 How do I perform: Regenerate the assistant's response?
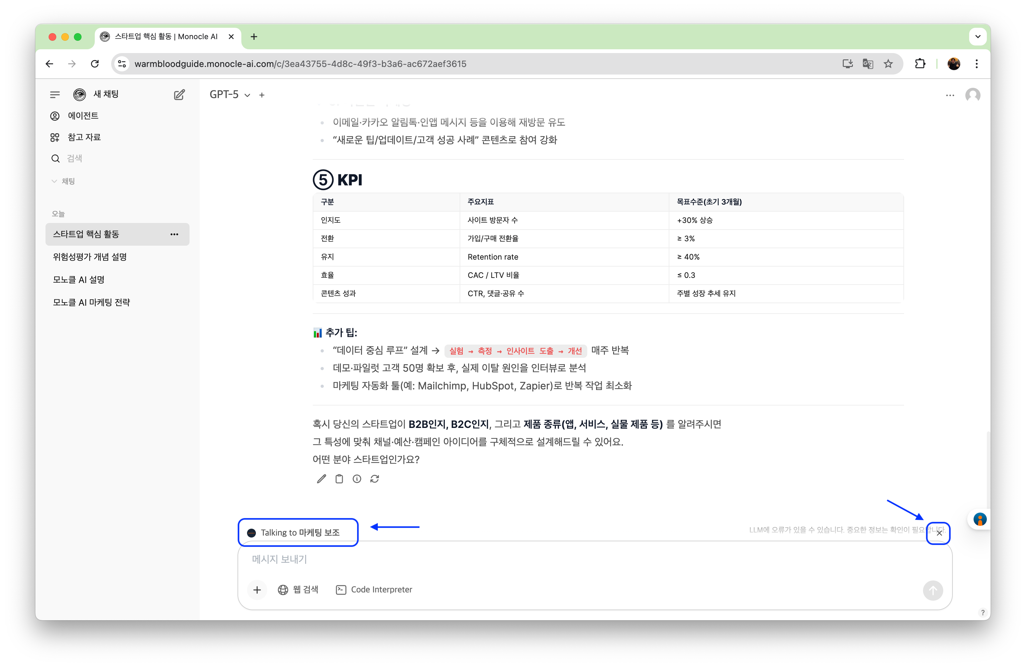tap(375, 479)
